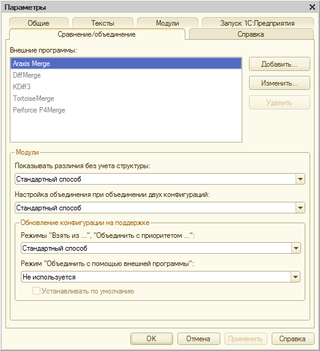The height and width of the screenshot is (351, 320).
Task: Expand the differences-without-structure dropdown arrow
Action: coord(300,179)
